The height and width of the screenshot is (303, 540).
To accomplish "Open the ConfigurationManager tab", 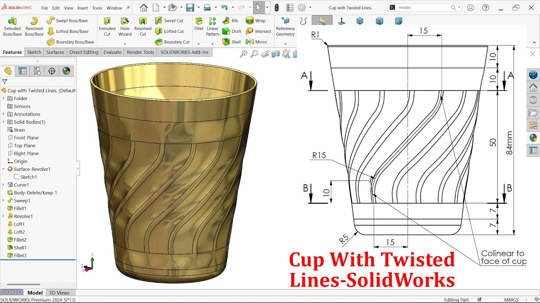I will coord(37,71).
